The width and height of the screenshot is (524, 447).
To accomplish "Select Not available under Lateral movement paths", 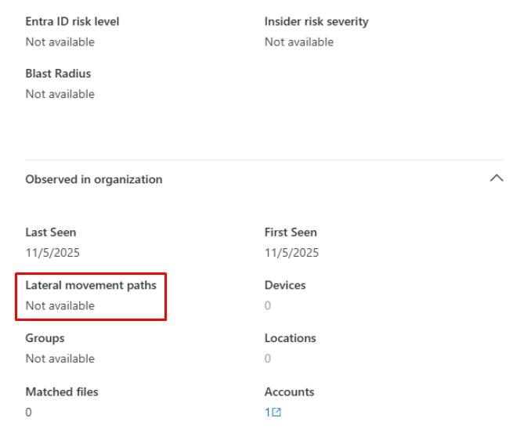I will click(x=60, y=306).
